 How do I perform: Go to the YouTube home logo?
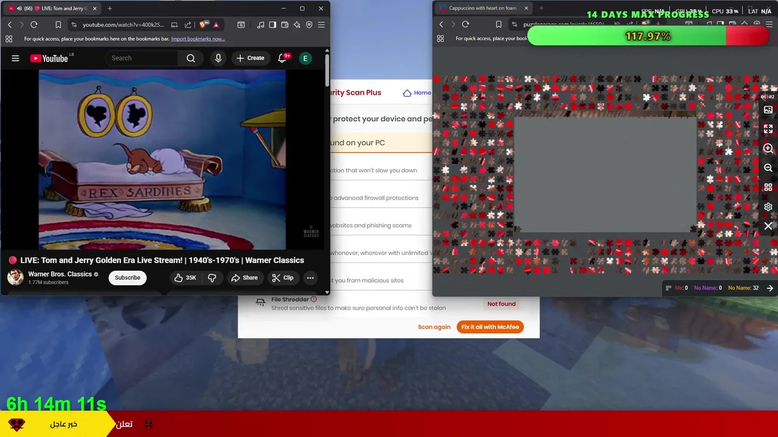pyautogui.click(x=49, y=58)
